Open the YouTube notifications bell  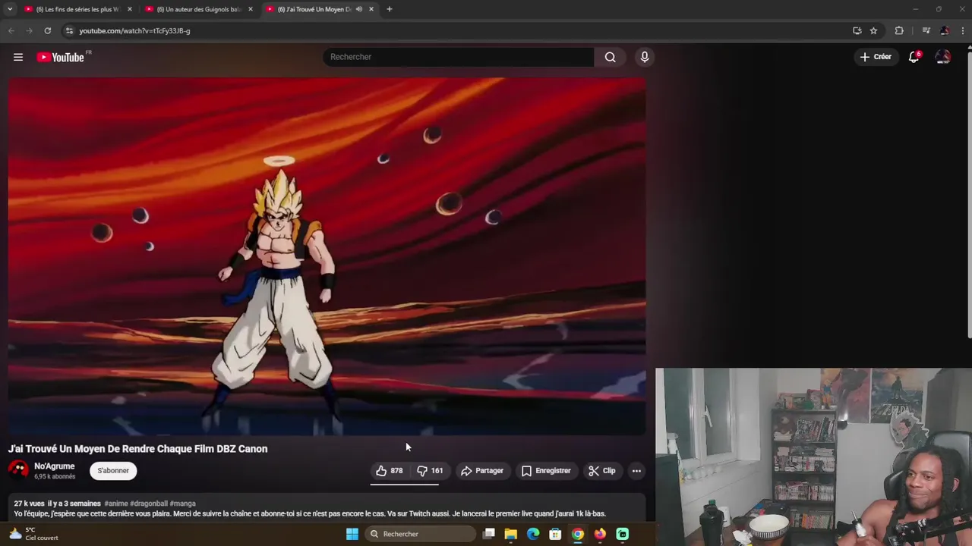pyautogui.click(x=914, y=57)
